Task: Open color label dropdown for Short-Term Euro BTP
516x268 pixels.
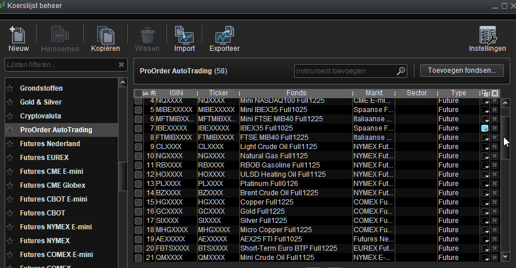Action: tap(485, 248)
